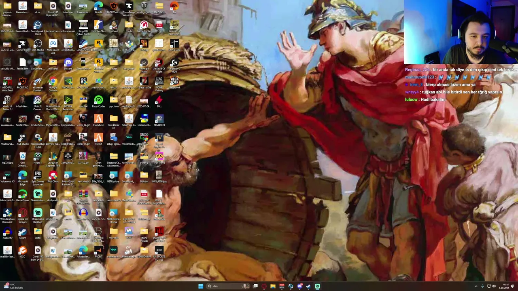Switch to Streamlabs on the taskbar
This screenshot has width=518, height=291.
click(317, 286)
